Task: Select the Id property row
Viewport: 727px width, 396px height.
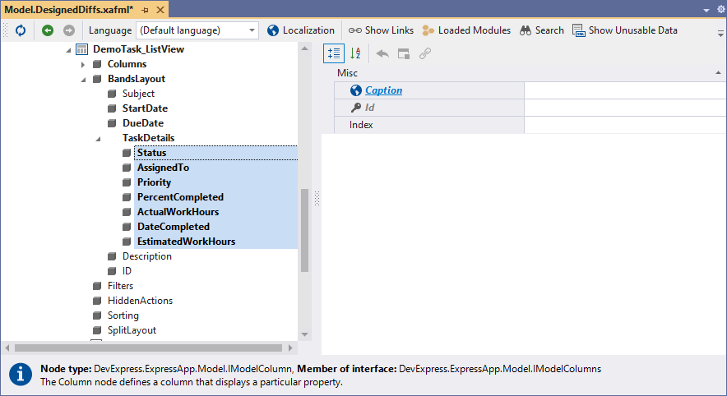Action: point(429,108)
